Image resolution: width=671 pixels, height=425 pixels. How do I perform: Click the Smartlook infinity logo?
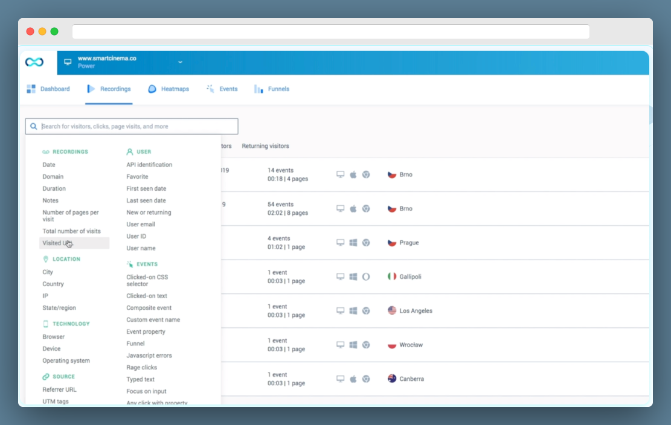(x=34, y=62)
